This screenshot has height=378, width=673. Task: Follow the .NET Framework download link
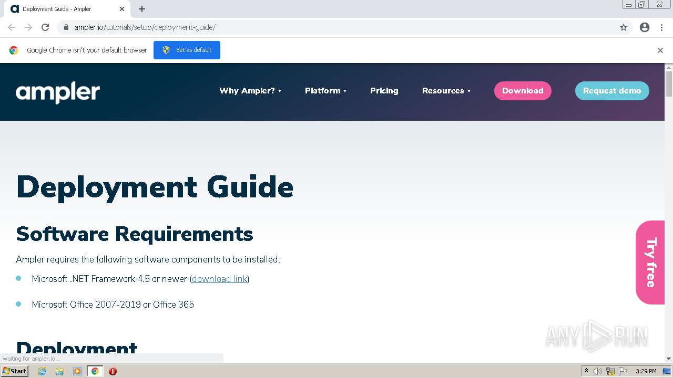[x=220, y=279]
